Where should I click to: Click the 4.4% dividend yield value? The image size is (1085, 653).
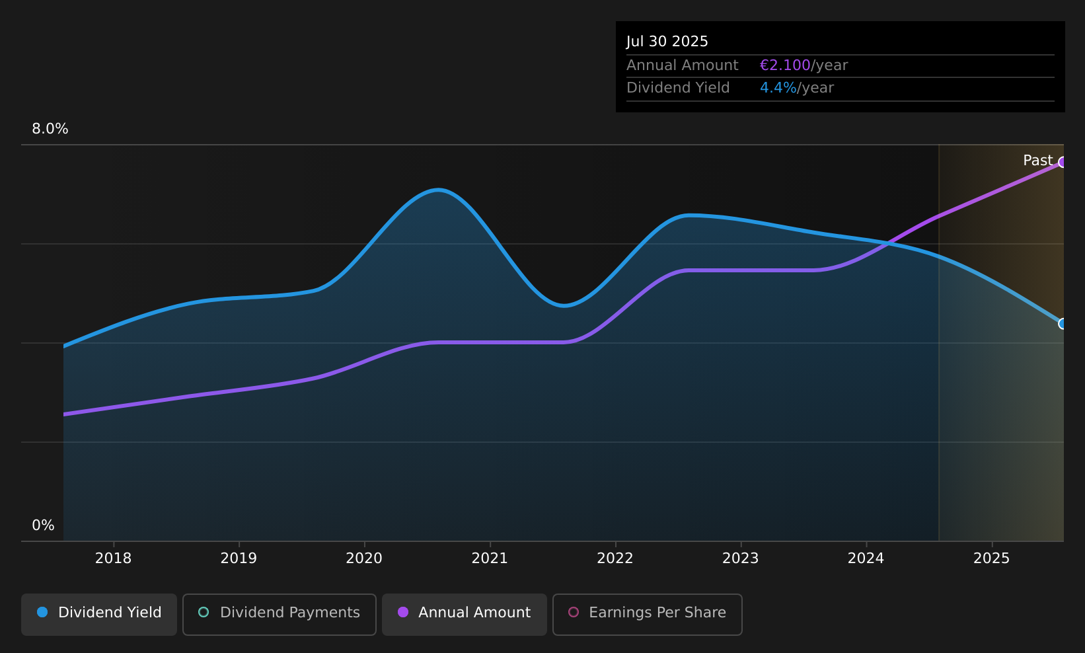778,88
